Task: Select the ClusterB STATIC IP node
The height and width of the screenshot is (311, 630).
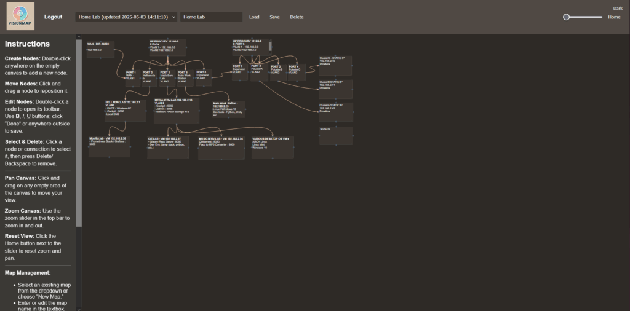Action: tap(335, 89)
